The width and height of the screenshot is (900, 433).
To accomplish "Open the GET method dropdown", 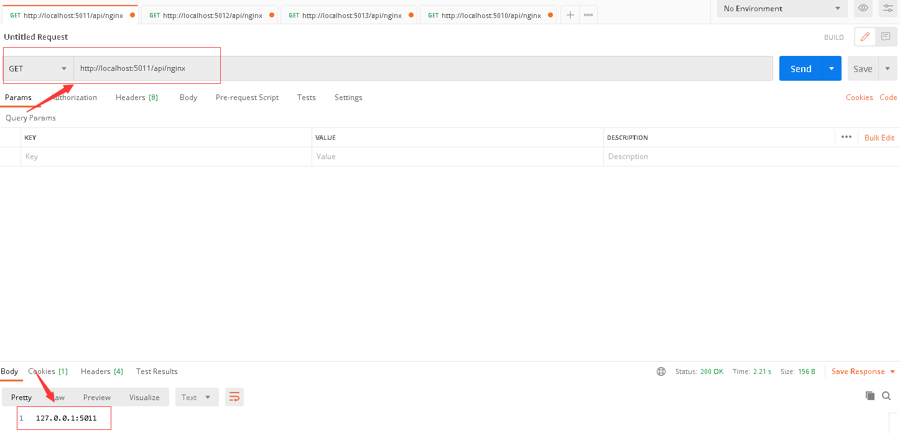I will coord(38,68).
